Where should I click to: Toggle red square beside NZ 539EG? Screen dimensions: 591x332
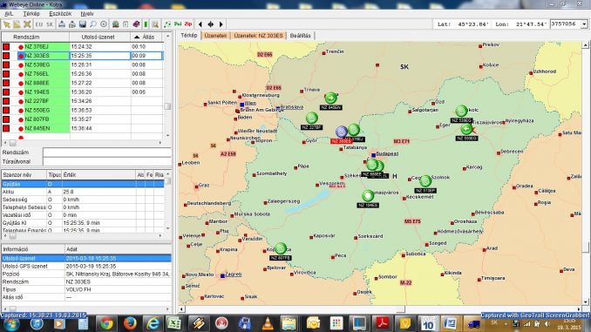pos(6,64)
